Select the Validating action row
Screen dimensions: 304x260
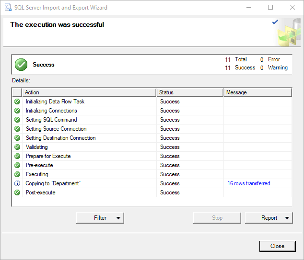coord(152,147)
